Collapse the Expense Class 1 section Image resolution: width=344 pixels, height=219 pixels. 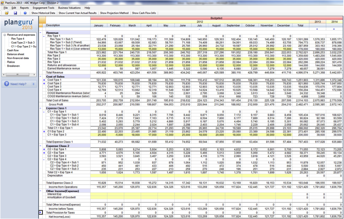click(x=40, y=108)
